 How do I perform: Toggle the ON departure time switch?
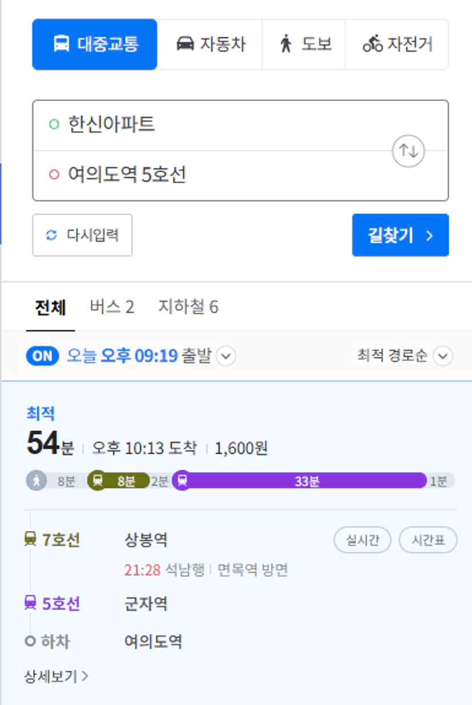pyautogui.click(x=42, y=356)
